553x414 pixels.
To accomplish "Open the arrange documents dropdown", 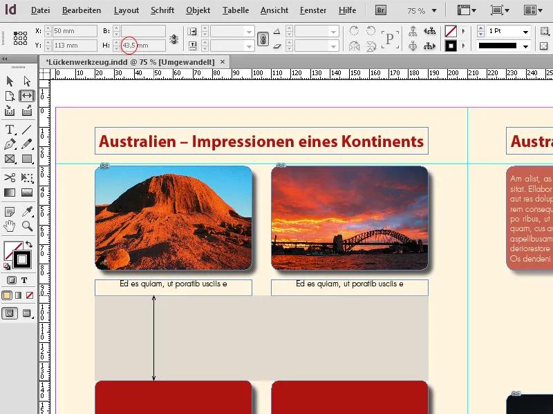I will (533, 10).
